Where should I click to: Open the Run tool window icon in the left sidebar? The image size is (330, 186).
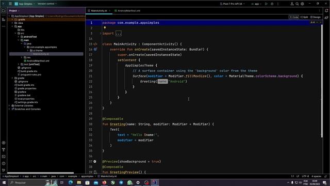point(4,143)
